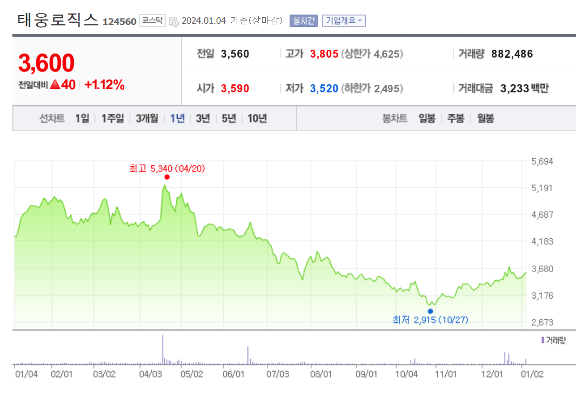Image resolution: width=576 pixels, height=397 pixels.
Task: Click the 5,694 price axis label
Action: point(542,161)
